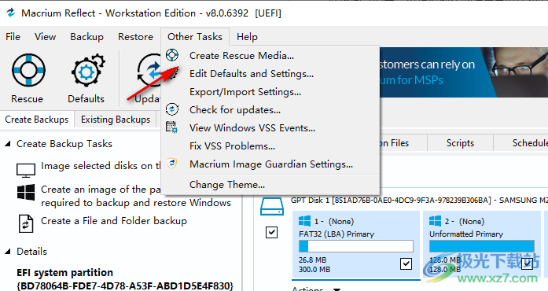Click Image selected disks on this computer
This screenshot has width=548, height=291.
point(101,166)
